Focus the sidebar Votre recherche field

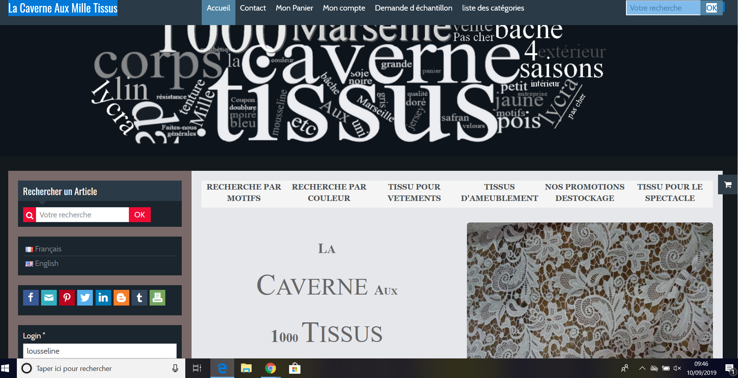click(x=82, y=215)
